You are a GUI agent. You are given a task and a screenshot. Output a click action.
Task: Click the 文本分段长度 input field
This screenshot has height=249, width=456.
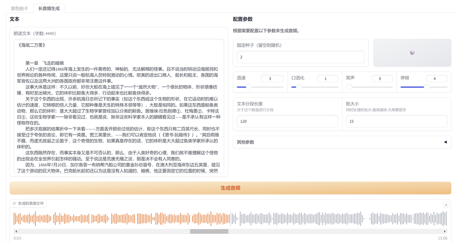[x=287, y=121]
